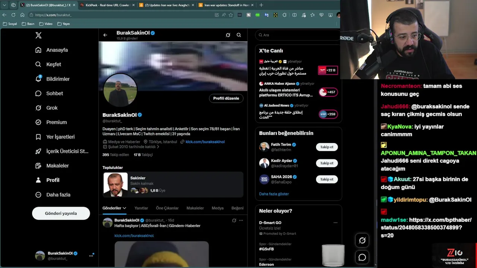Bookmark page with star icon
The height and width of the screenshot is (268, 477).
[x=231, y=15]
